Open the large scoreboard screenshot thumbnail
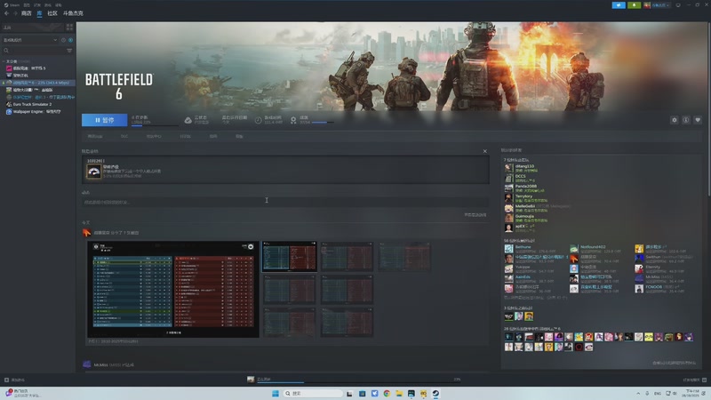Image resolution: width=711 pixels, height=400 pixels. click(x=173, y=289)
